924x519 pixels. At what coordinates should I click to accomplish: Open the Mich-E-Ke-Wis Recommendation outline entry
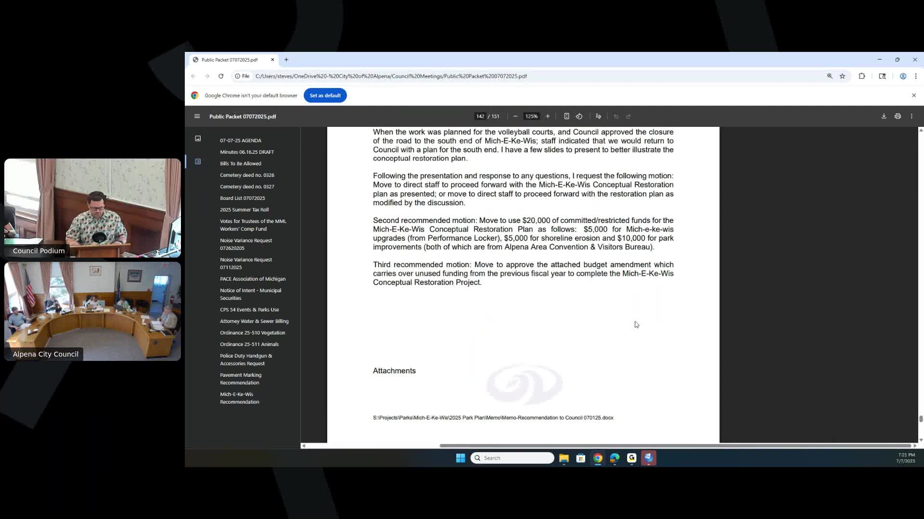point(239,398)
